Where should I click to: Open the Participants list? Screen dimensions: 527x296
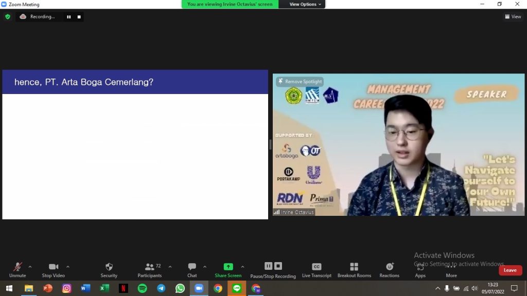tap(150, 267)
